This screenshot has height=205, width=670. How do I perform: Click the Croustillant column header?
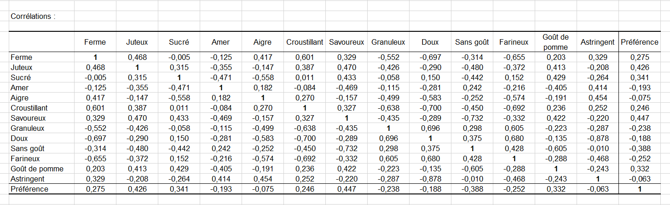(x=305, y=42)
